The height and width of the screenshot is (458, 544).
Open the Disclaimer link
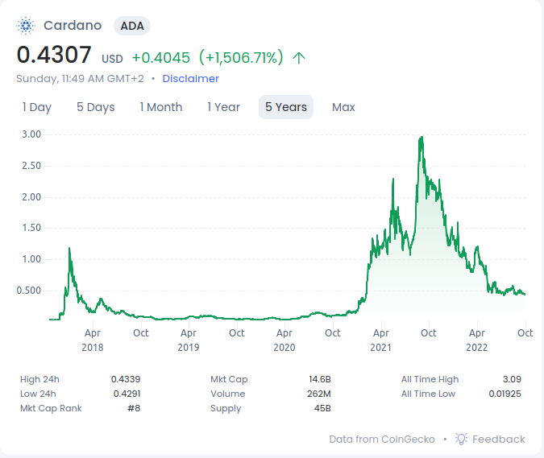190,79
